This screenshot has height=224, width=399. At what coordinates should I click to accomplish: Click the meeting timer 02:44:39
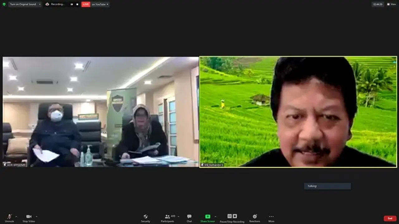pyautogui.click(x=378, y=4)
